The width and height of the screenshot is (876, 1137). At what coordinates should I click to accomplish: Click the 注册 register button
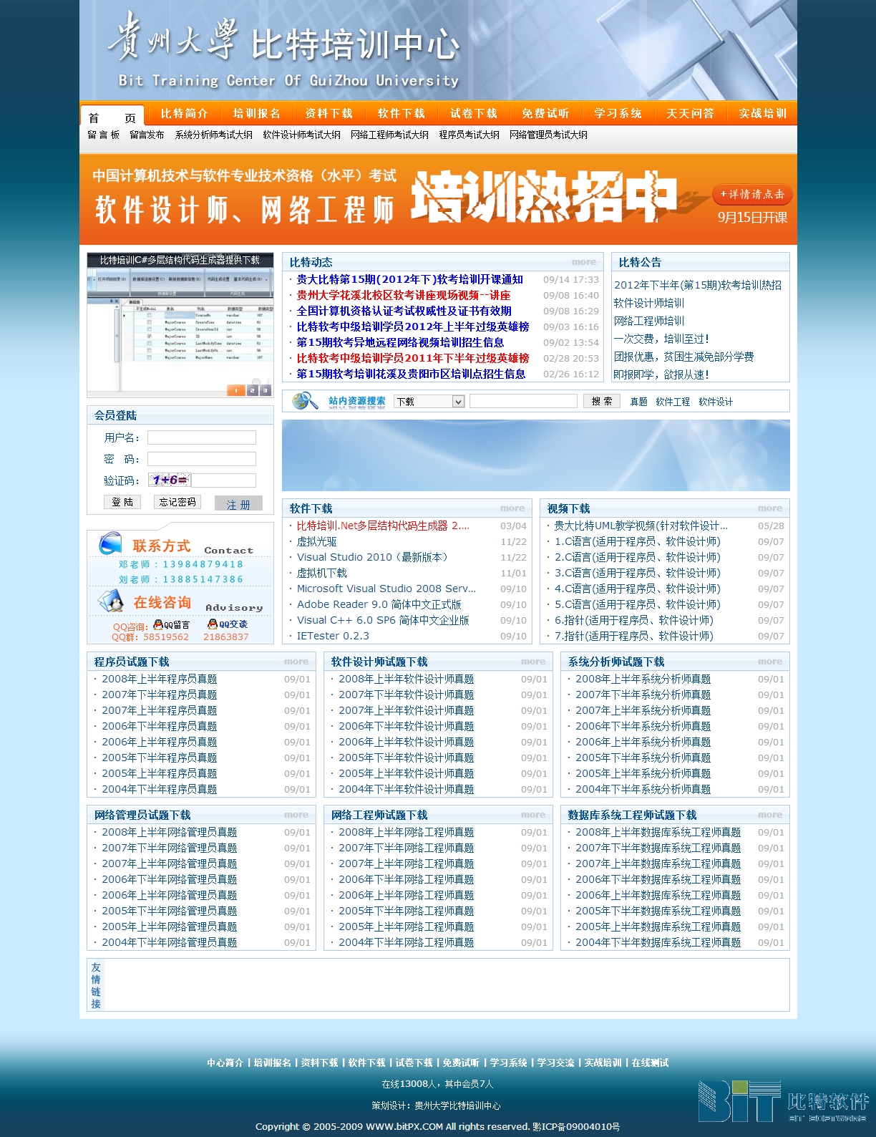(x=238, y=503)
